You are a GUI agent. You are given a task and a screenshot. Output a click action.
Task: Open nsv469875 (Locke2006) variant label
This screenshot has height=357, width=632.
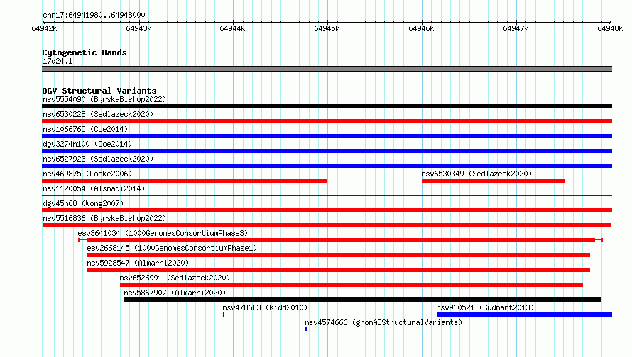click(87, 174)
